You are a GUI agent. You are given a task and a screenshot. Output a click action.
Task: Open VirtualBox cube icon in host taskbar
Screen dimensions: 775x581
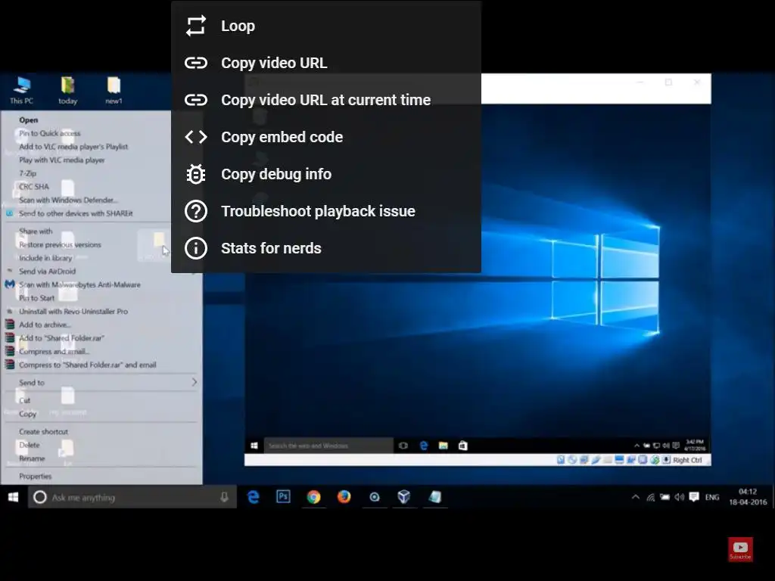click(x=404, y=497)
